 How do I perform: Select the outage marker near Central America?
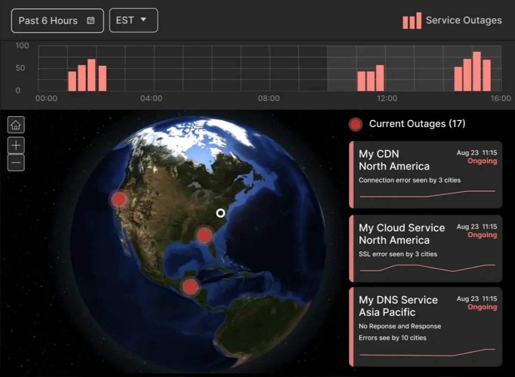(190, 287)
